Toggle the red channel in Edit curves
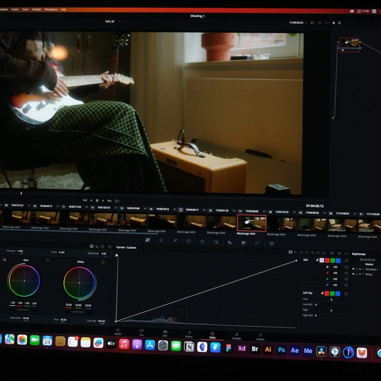381x381 pixels. 327,261
